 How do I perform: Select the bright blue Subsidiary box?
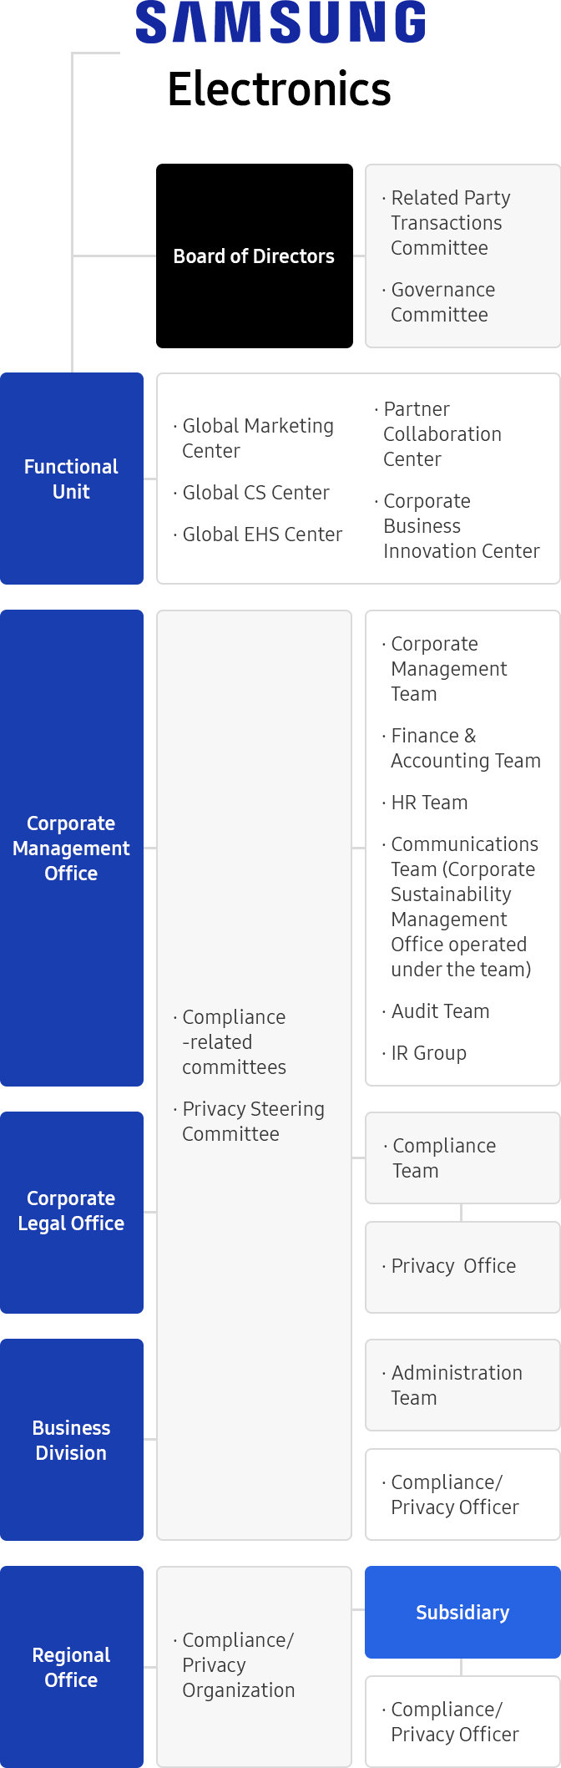click(462, 1612)
